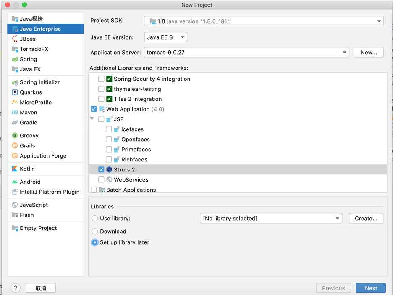Check the Batch Applications checkbox
Image resolution: width=393 pixels, height=295 pixels.
(94, 190)
